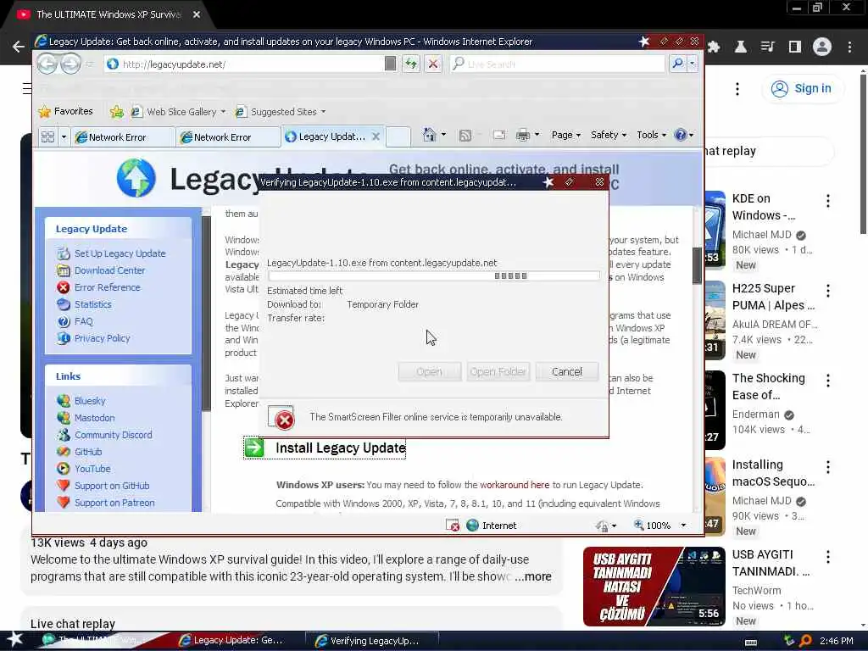Open the Safety menu

coord(609,135)
